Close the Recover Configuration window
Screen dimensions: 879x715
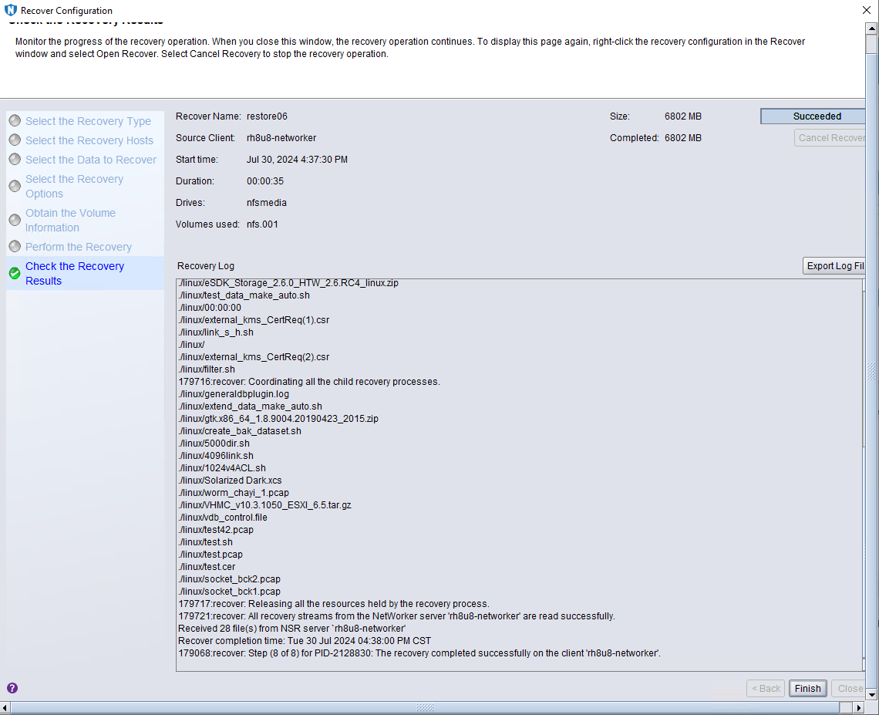tap(866, 10)
